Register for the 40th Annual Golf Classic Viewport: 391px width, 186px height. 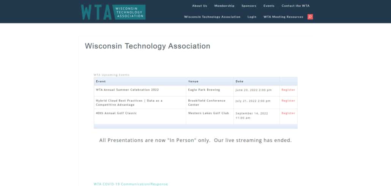coord(288,113)
